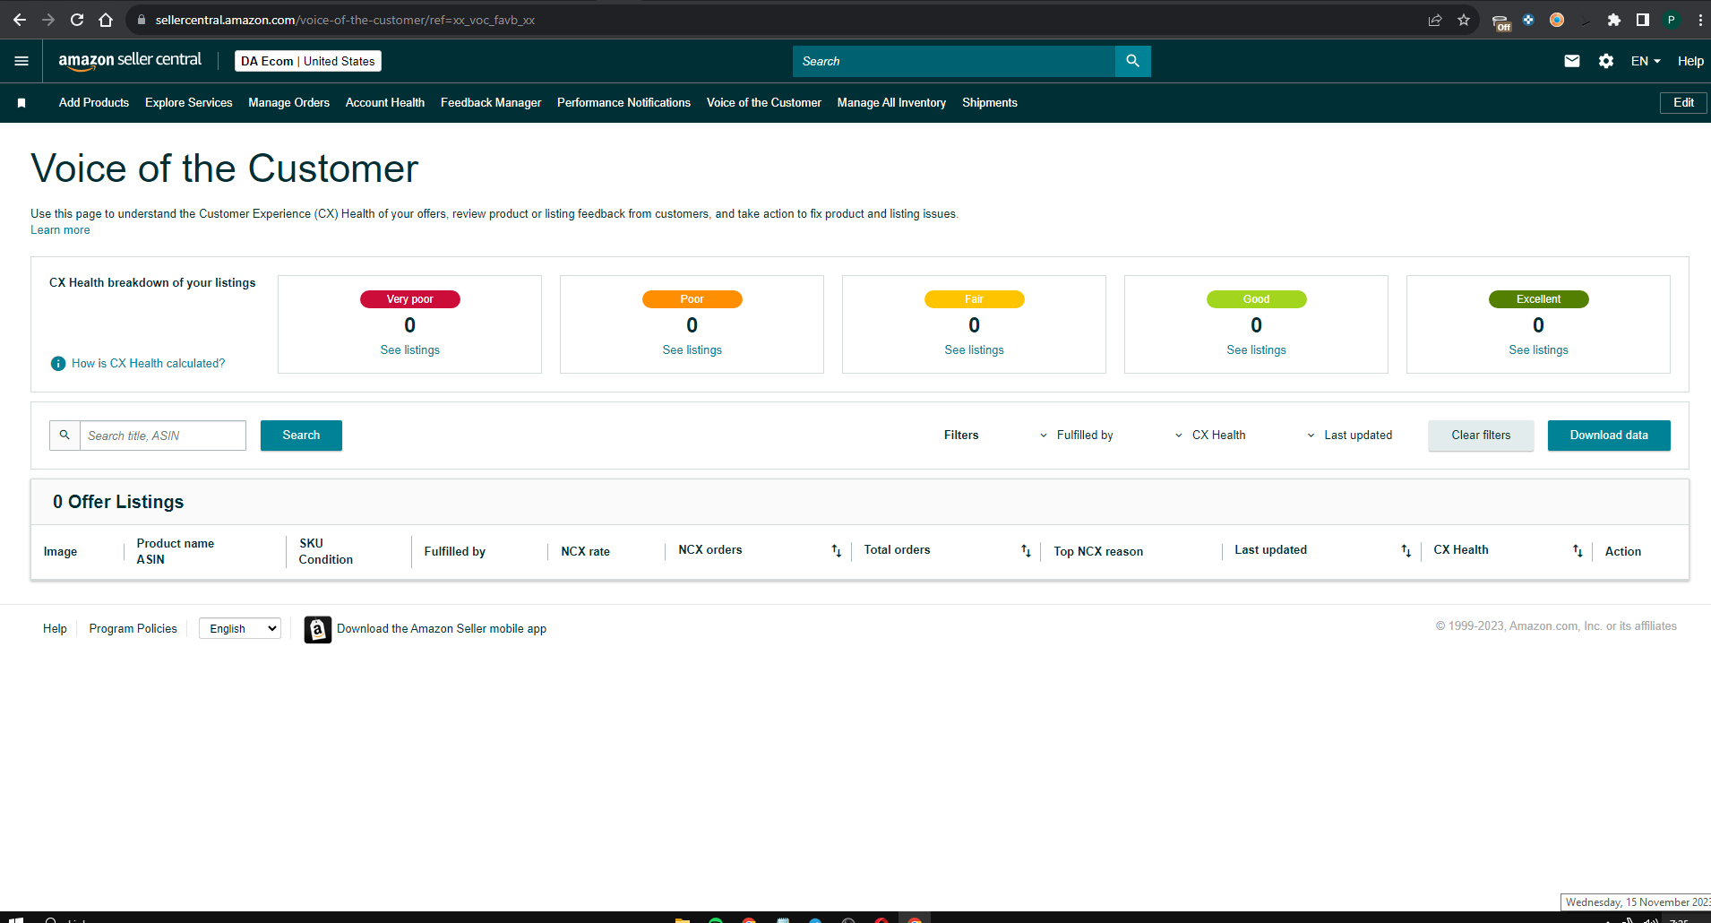Sort table by NCX orders arrows
The width and height of the screenshot is (1711, 923).
837,550
